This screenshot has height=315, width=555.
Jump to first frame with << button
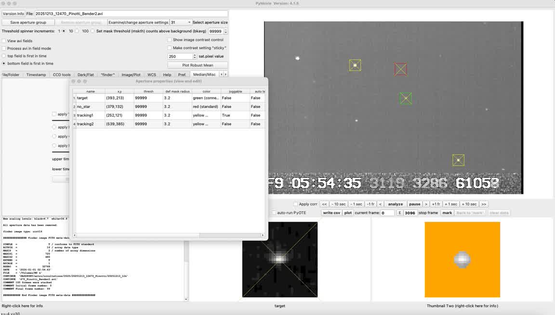tap(324, 204)
